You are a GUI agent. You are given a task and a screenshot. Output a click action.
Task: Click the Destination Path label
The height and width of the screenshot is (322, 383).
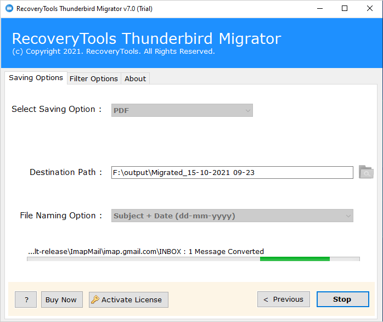point(66,172)
